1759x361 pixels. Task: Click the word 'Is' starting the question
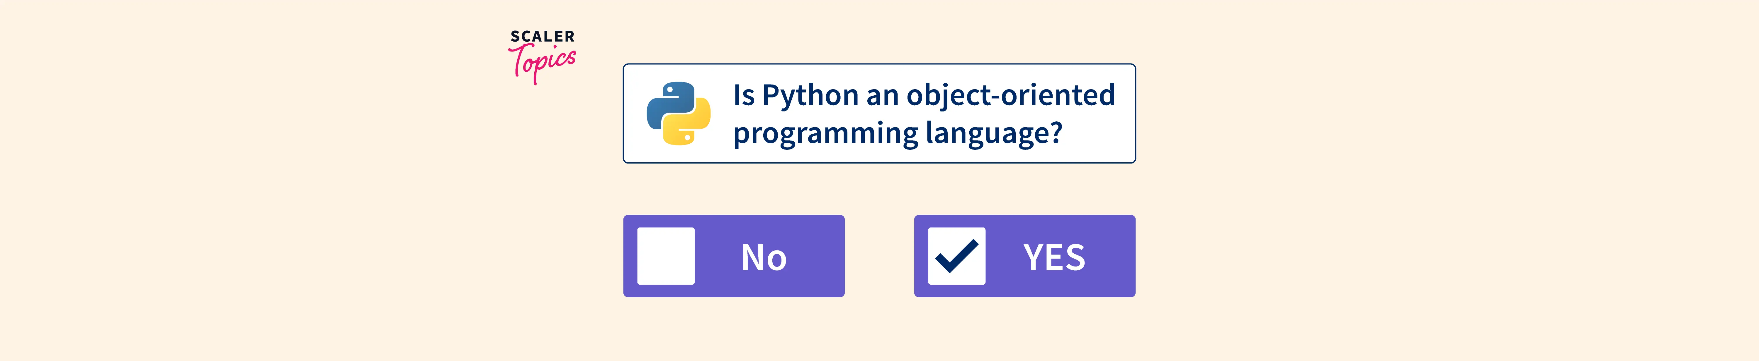click(x=744, y=95)
